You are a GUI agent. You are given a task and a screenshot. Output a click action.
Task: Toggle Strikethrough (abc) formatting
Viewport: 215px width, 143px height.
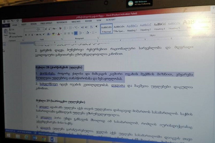tap(37, 35)
